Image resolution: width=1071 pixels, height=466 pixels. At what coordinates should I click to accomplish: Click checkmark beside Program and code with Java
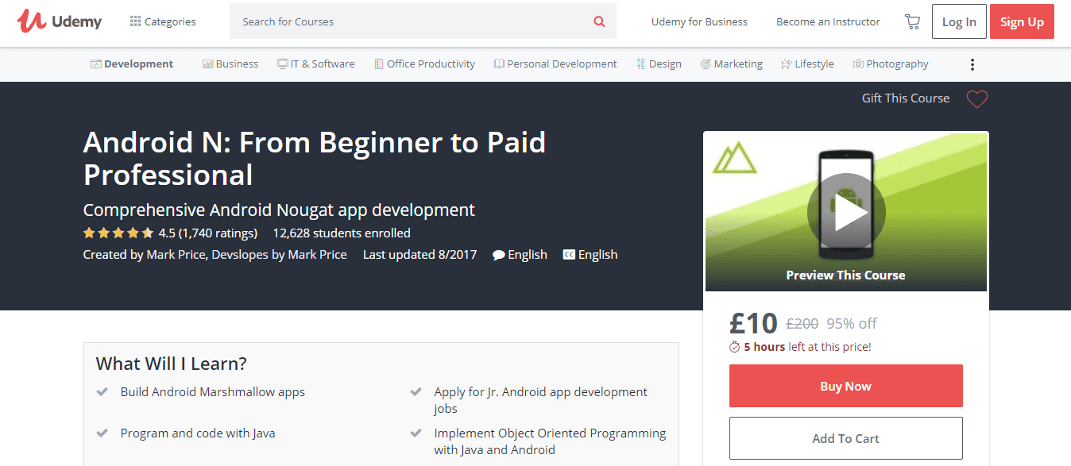click(x=102, y=433)
